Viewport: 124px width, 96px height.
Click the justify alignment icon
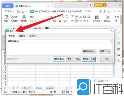click(x=85, y=21)
